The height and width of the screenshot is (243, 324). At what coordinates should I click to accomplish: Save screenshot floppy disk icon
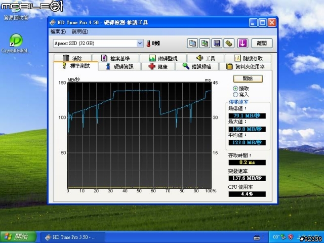pos(217,44)
